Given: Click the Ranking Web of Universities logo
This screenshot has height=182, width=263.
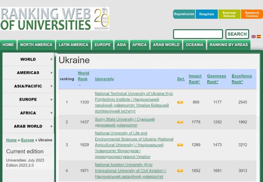Looking at the screenshot, I should tap(55, 19).
